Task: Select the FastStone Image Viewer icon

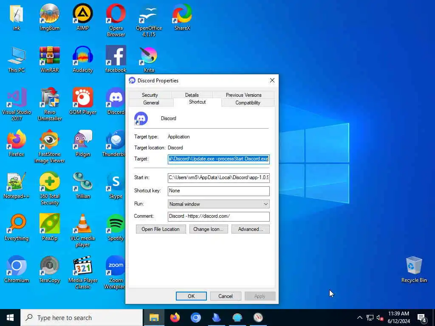Action: click(x=49, y=146)
